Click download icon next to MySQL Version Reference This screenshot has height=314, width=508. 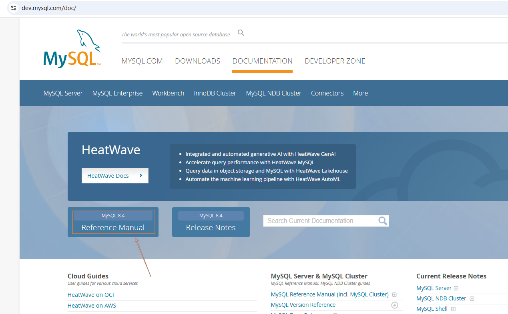tap(395, 305)
